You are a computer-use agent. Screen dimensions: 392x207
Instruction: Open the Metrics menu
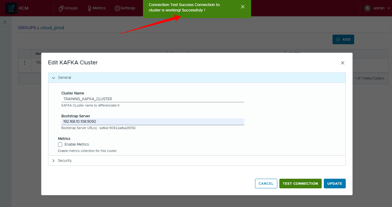pos(96,8)
